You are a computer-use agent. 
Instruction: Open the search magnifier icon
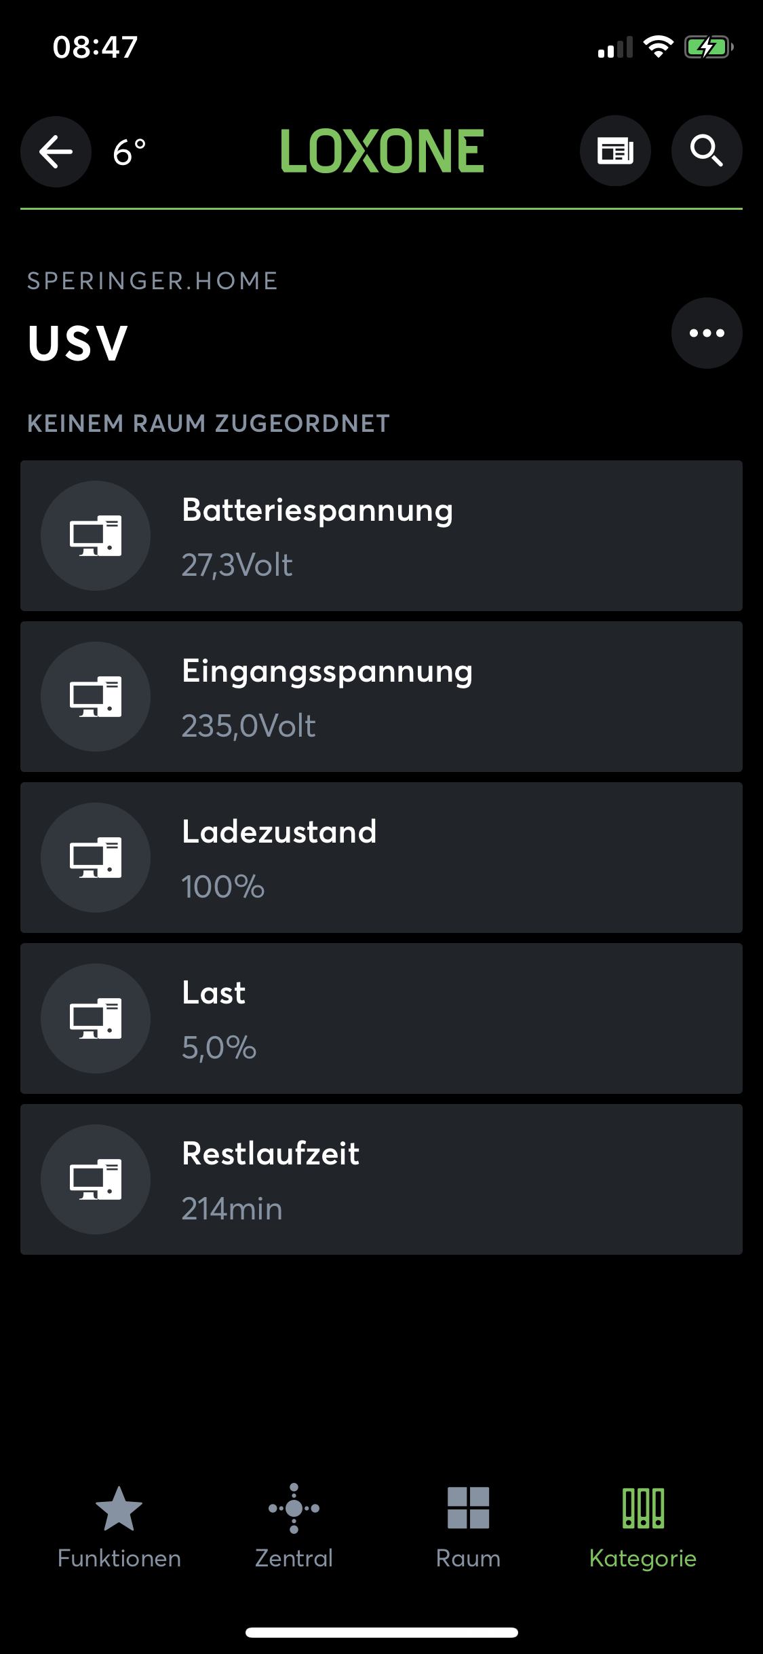pos(706,151)
